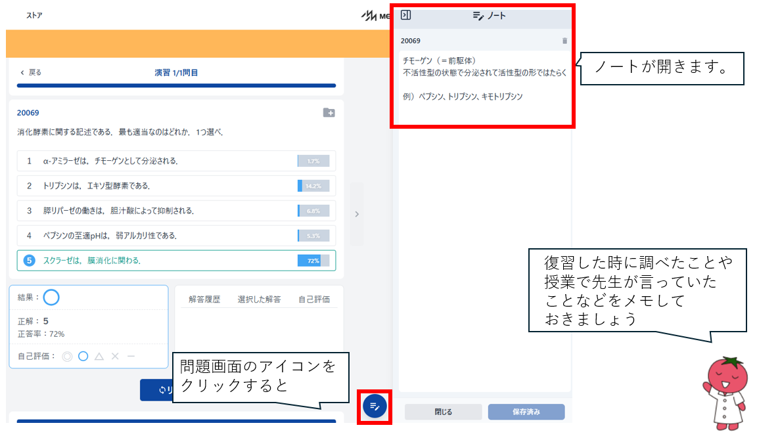757x438 pixels.
Task: Click the refresh icon on blue retry button
Action: click(x=163, y=390)
